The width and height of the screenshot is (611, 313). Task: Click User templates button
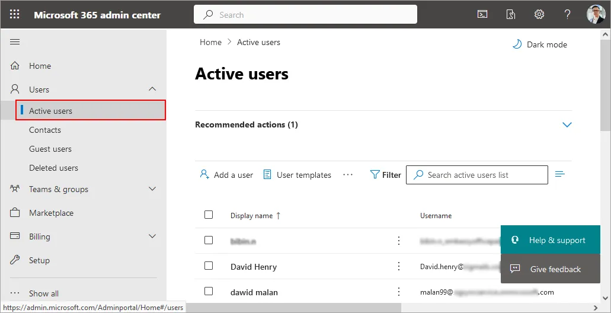tap(297, 175)
